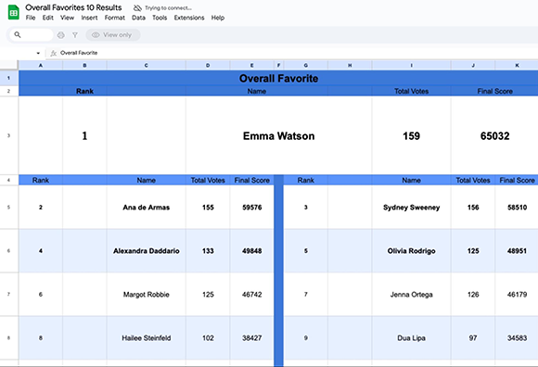
Task: Click the Overall Favorite title cell
Action: coord(278,78)
